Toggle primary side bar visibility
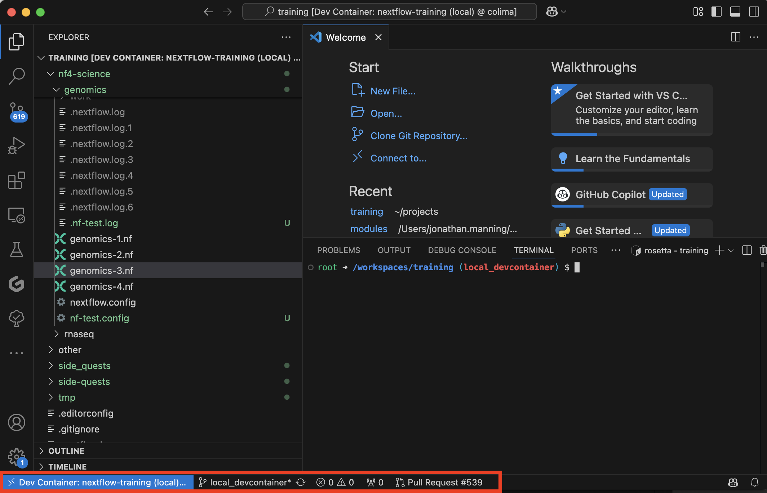 click(x=717, y=12)
